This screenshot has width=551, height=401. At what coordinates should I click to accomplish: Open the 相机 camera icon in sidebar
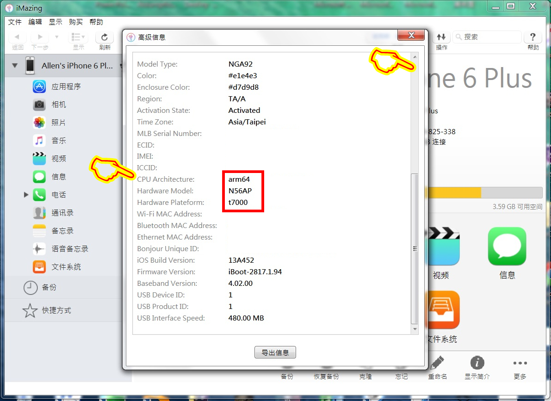pyautogui.click(x=39, y=105)
